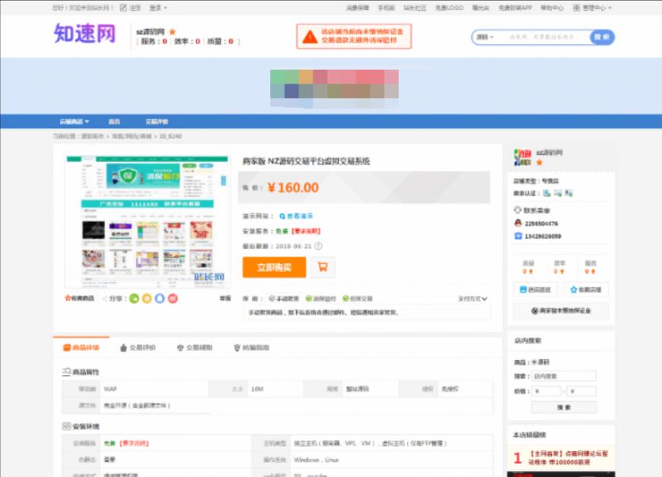Click the orange 立即购买 button

point(274,267)
